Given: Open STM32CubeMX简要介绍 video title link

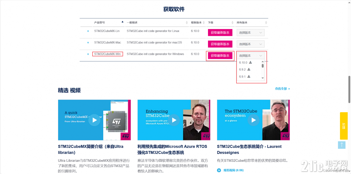Looking at the screenshot, I should [91, 149].
